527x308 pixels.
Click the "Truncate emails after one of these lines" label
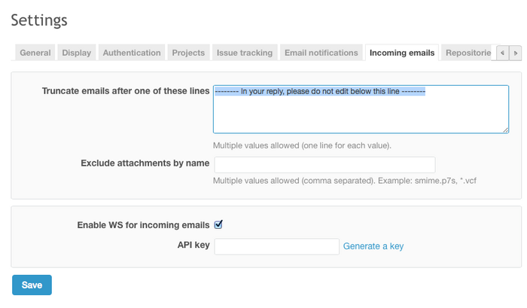126,91
